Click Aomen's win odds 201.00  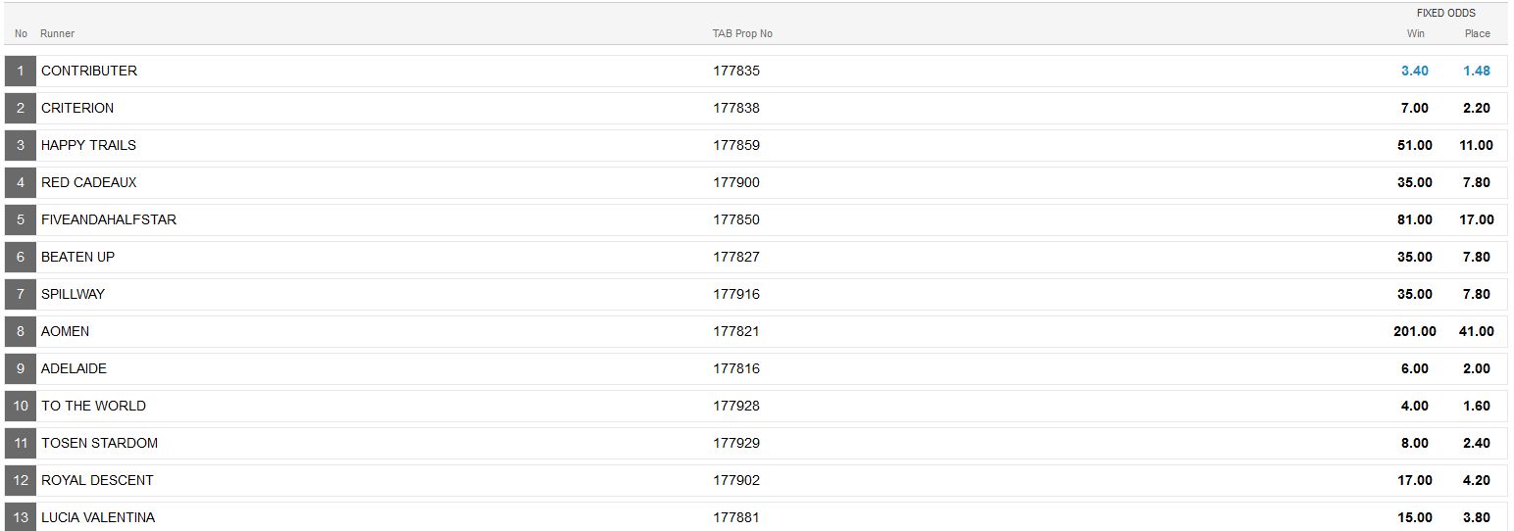tap(1414, 331)
